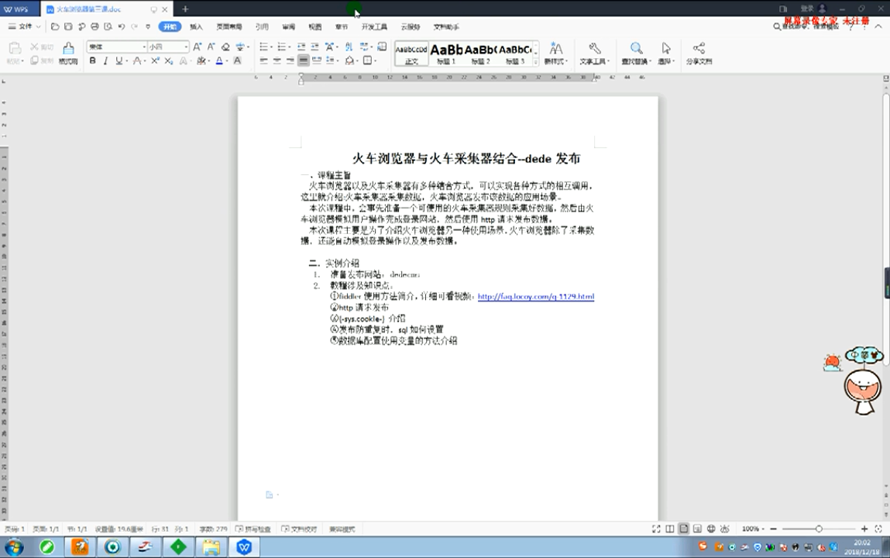This screenshot has height=558, width=890.
Task: Switch to web layout view icon
Action: click(x=711, y=529)
